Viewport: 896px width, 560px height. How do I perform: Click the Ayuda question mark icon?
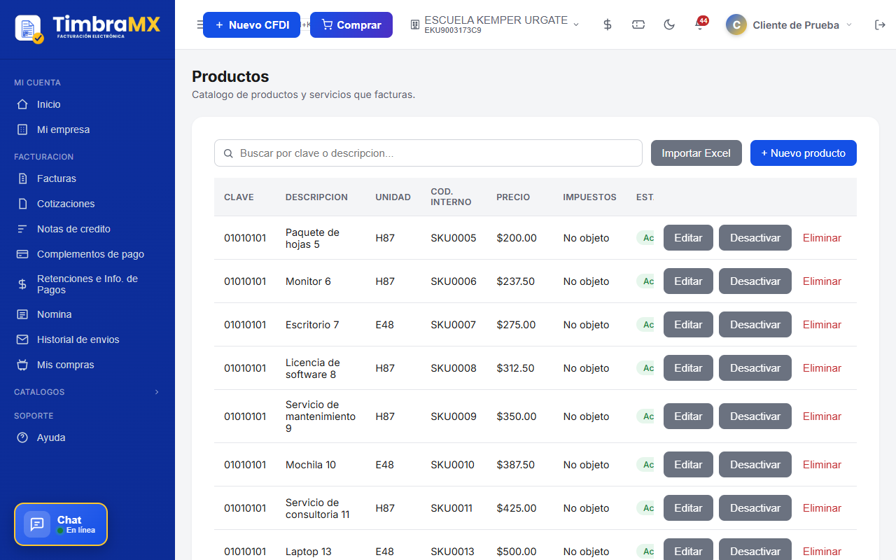coord(22,437)
